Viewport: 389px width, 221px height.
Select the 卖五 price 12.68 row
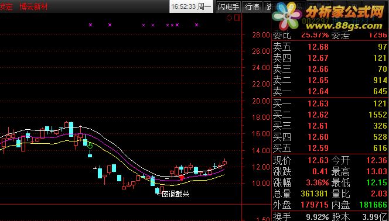[330, 47]
